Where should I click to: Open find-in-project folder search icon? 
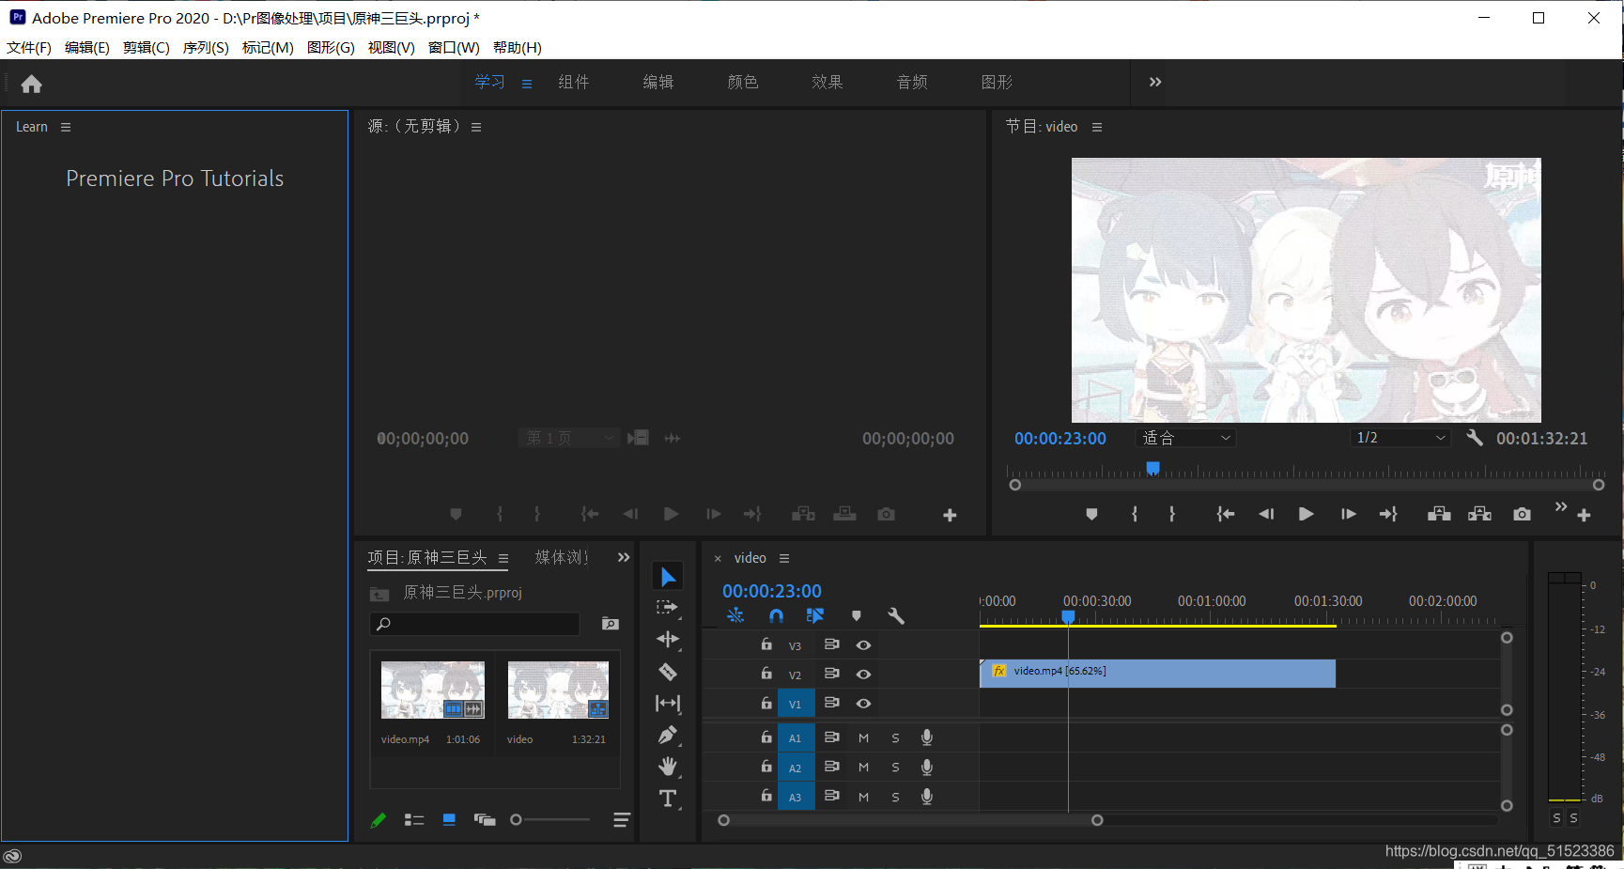[x=611, y=624]
